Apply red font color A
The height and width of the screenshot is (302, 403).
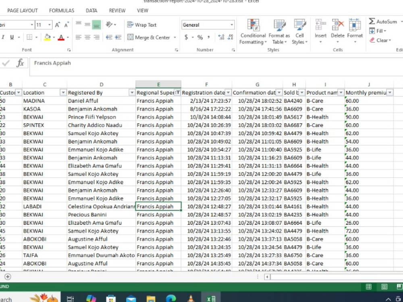coord(61,37)
